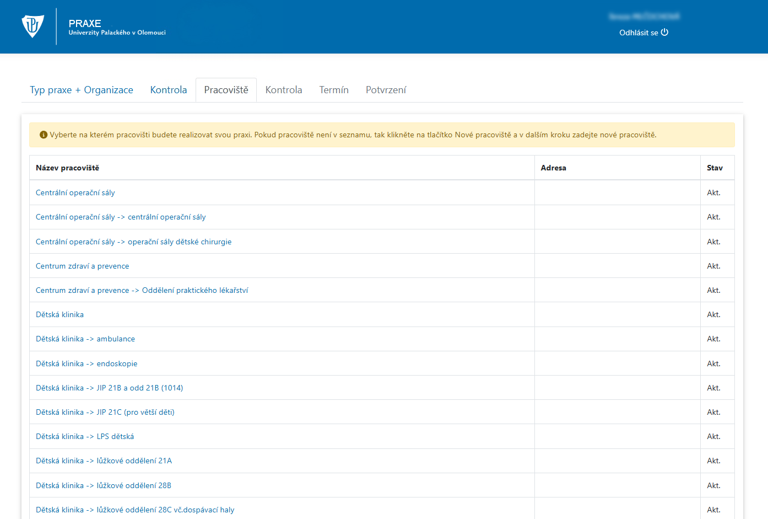Click the Palacký University shield logo
Image resolution: width=768 pixels, height=519 pixels.
(33, 26)
